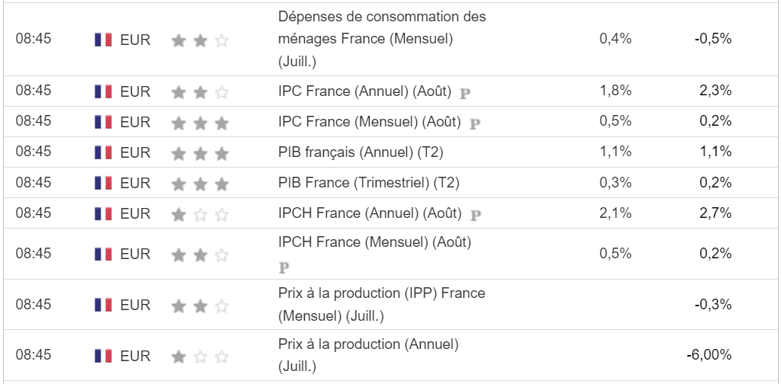Click the French flag in the IPCH France (Annuel) row
782x384 pixels.
point(103,214)
